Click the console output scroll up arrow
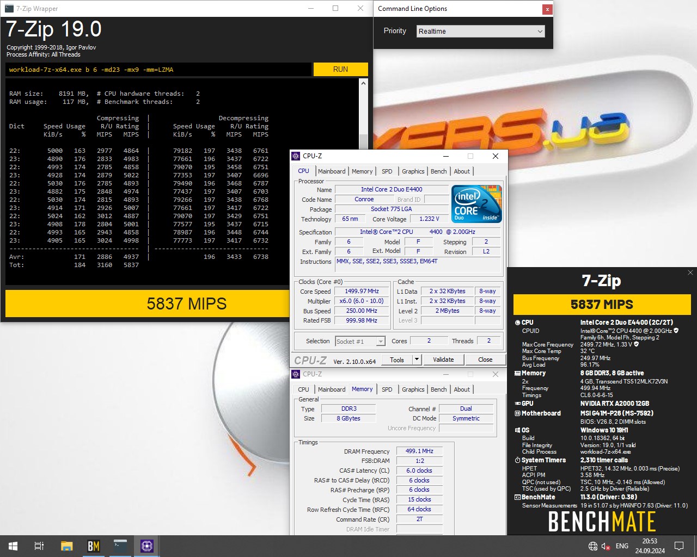This screenshot has width=697, height=557. coord(363,83)
